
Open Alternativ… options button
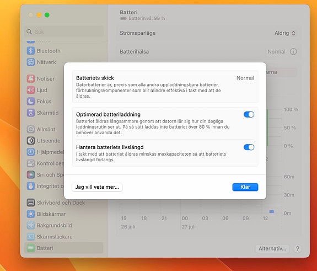(272, 248)
